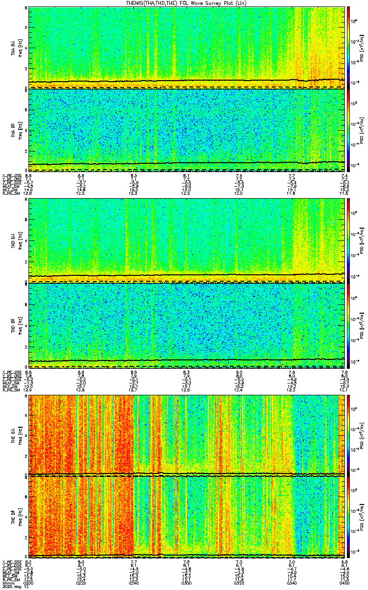Click the '0300' time tick label
The width and height of the screenshot is (368, 590).
click(186, 582)
